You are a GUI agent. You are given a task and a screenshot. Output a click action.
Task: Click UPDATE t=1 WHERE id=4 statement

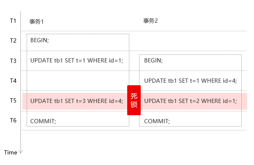[x=191, y=81]
